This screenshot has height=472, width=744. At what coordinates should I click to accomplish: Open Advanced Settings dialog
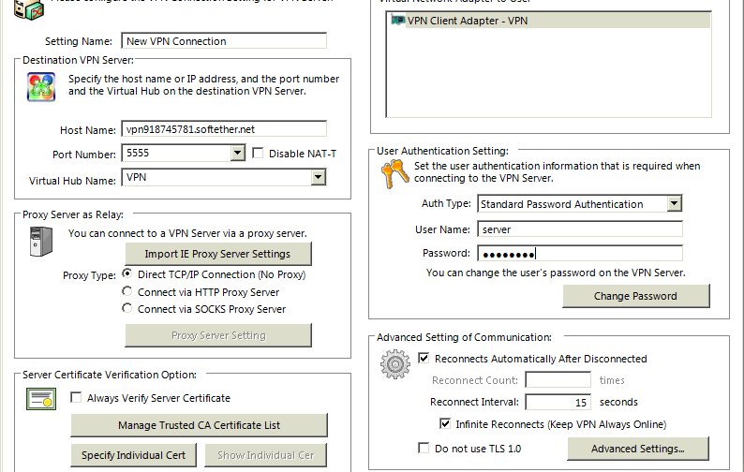click(638, 449)
